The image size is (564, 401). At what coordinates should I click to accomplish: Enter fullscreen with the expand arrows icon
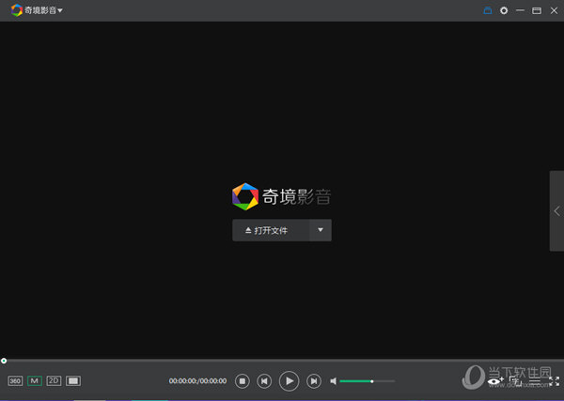tap(555, 381)
